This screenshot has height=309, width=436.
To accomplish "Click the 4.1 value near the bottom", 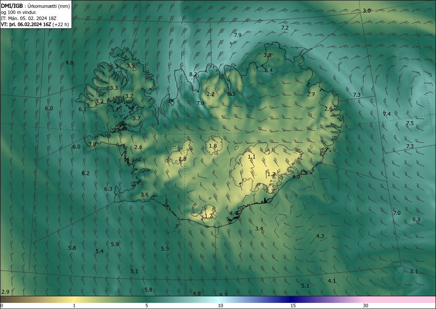I will [x=332, y=281].
